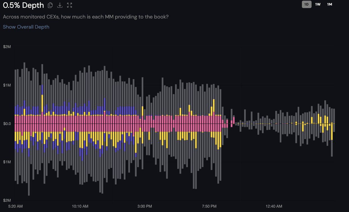
Task: Select the 1D time range
Action: [x=306, y=4]
